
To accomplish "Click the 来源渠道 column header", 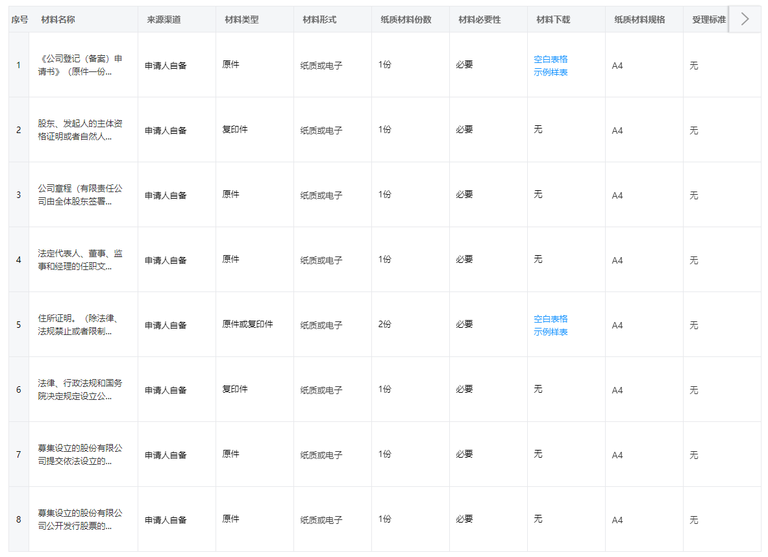I will click(x=164, y=19).
